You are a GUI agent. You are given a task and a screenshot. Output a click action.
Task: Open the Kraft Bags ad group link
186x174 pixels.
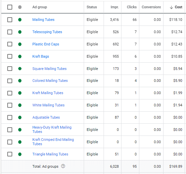pyautogui.click(x=41, y=56)
